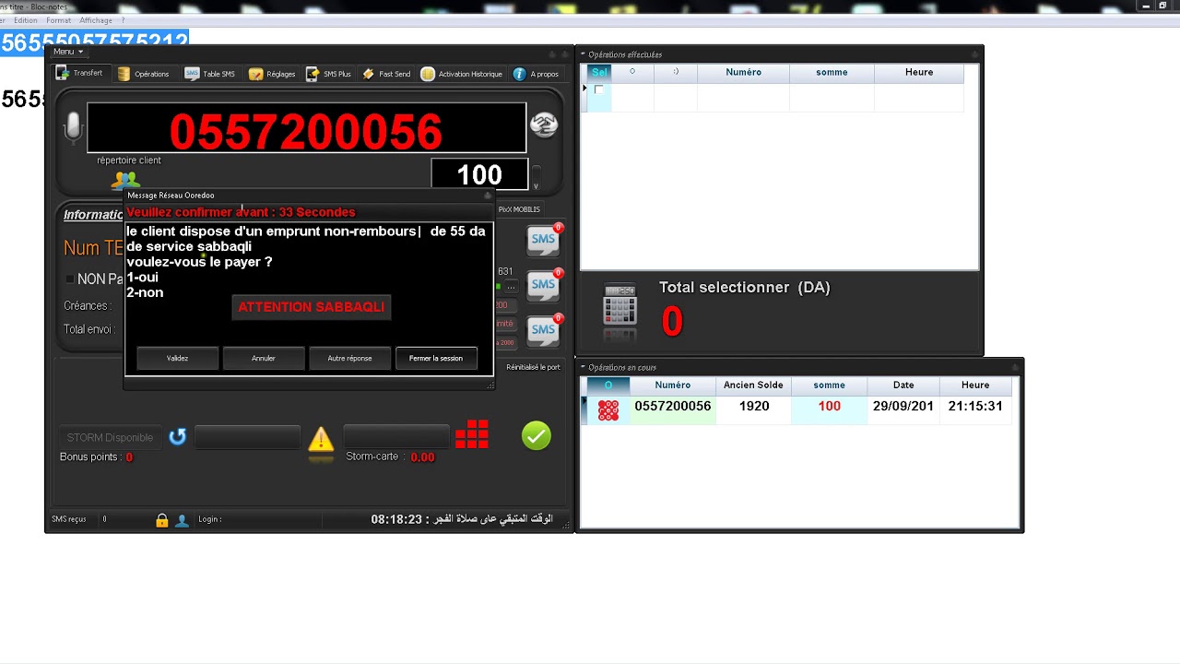Click Fermer la session button

pyautogui.click(x=436, y=358)
